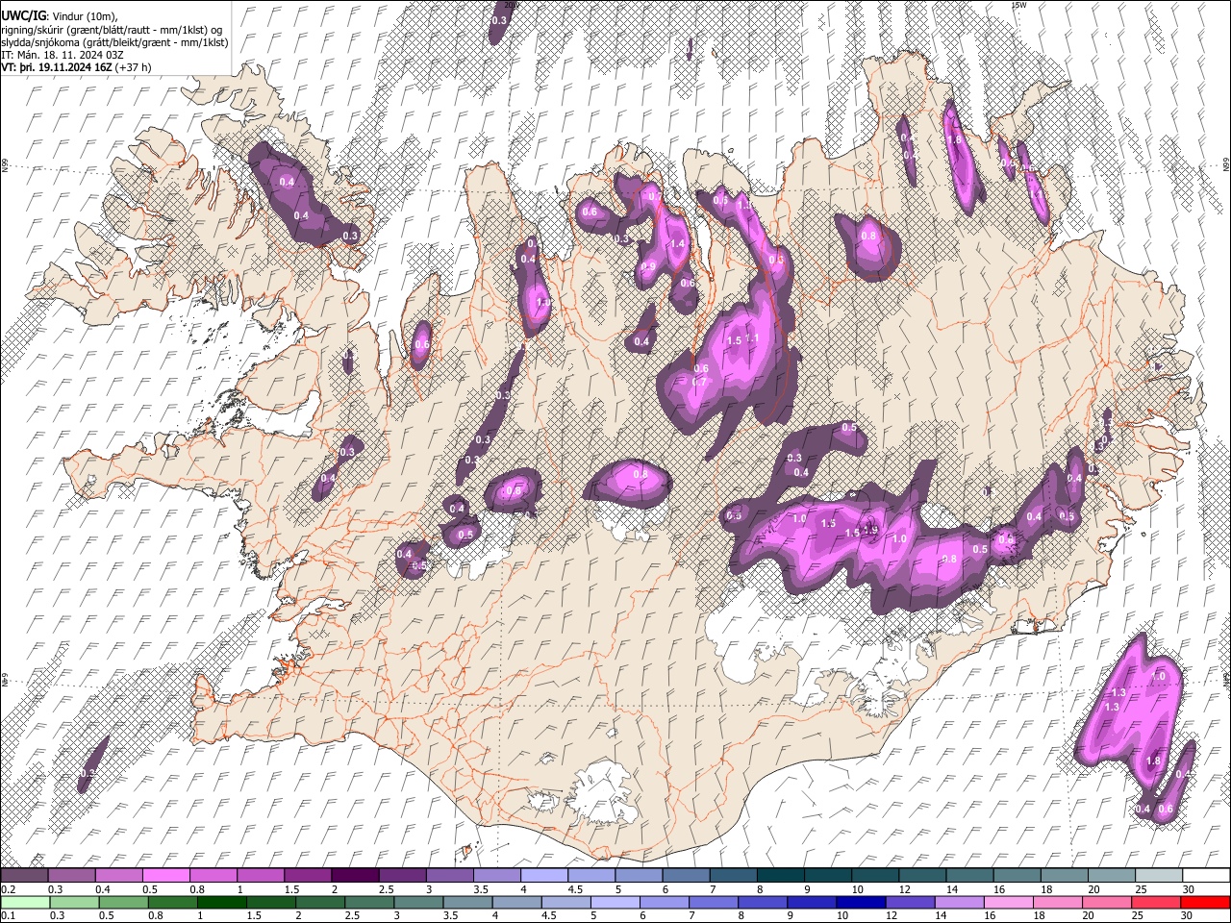The image size is (1231, 923).
Task: Click the 1.8 value in the southeast offshore snow area
Action: click(1155, 761)
